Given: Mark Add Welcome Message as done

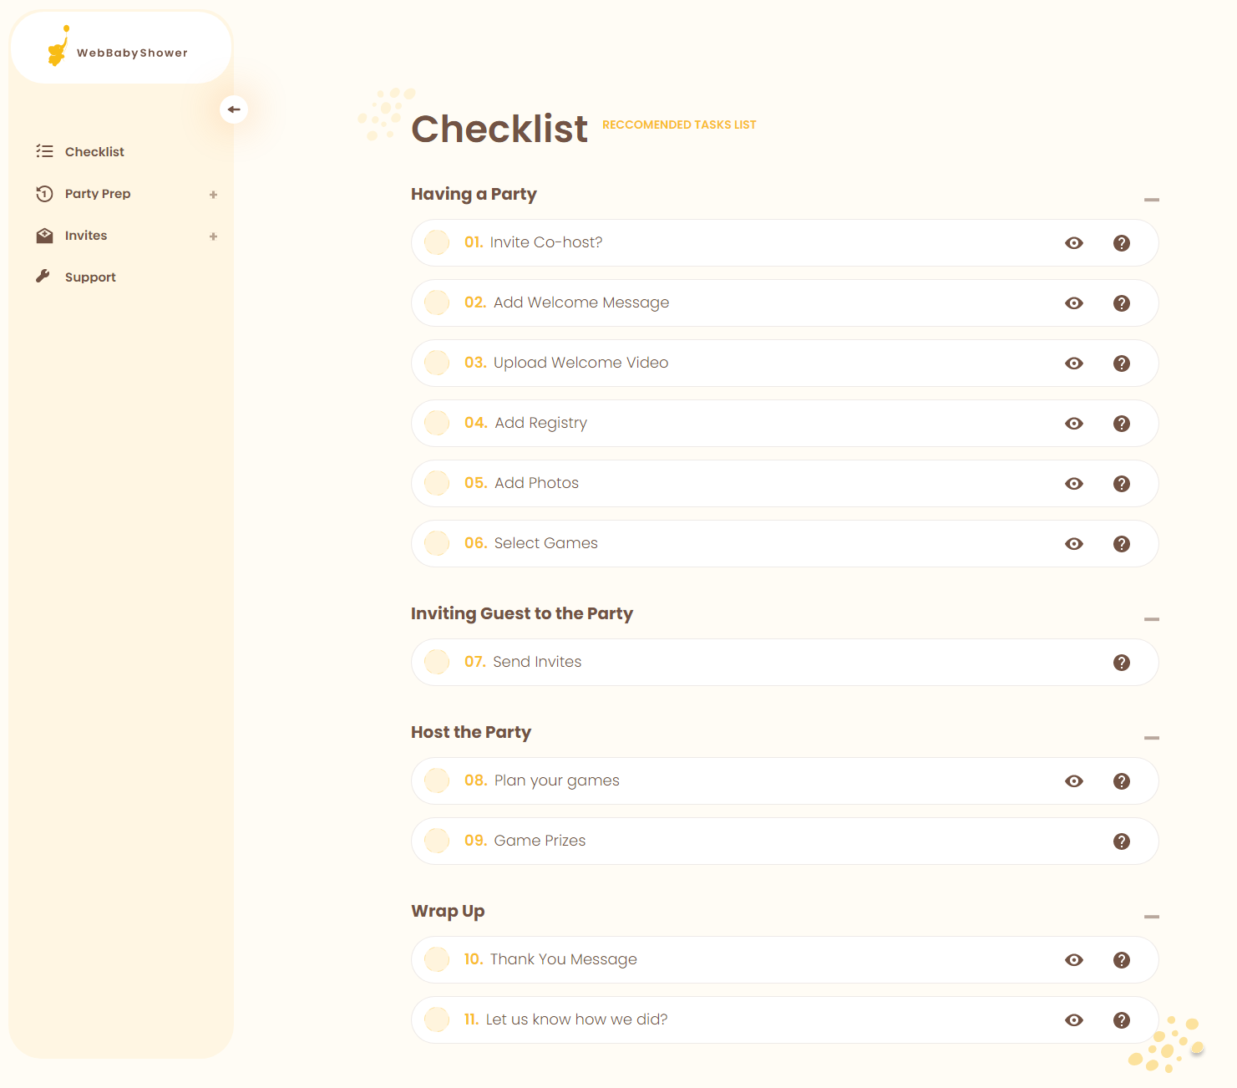Looking at the screenshot, I should [x=437, y=303].
